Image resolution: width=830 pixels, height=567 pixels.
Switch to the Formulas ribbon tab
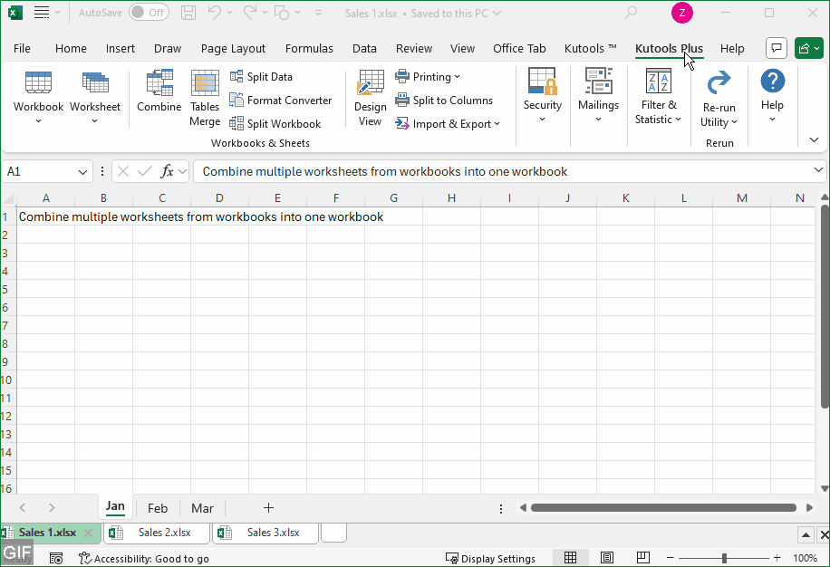(309, 48)
